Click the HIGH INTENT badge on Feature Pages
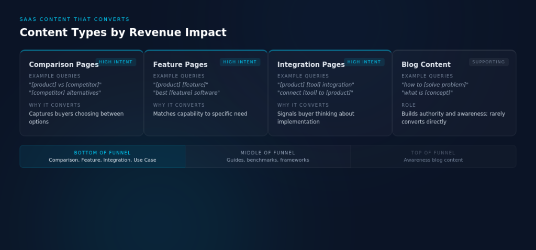Image resolution: width=536 pixels, height=250 pixels. point(240,62)
